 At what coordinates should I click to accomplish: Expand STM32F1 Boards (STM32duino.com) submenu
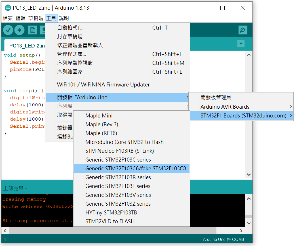point(241,115)
